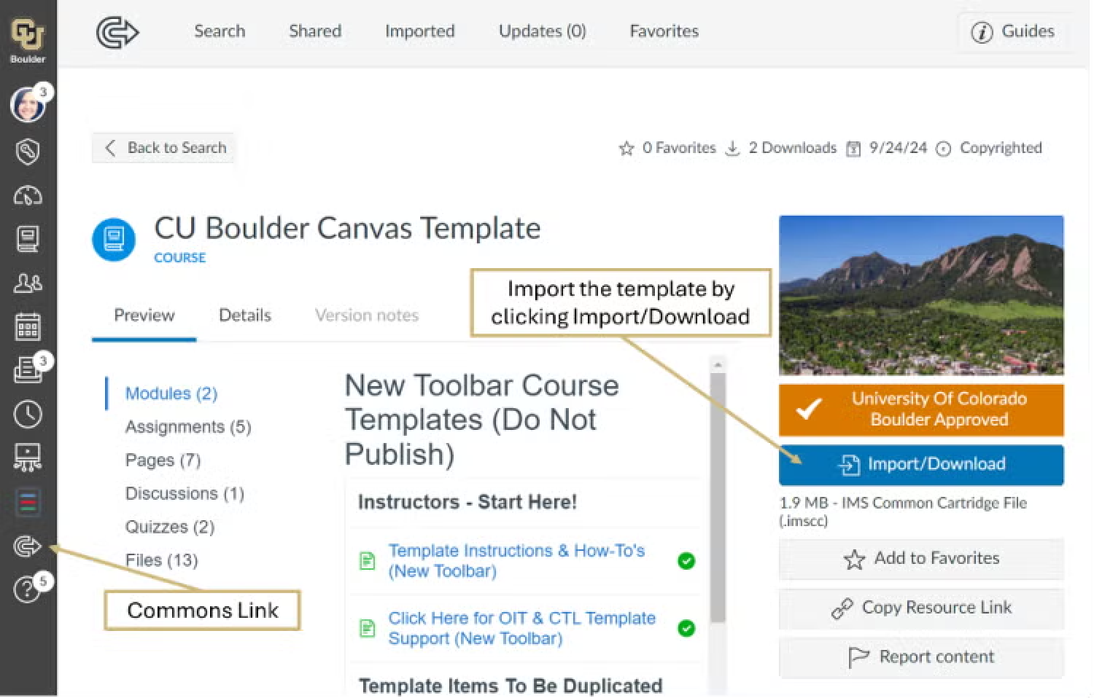
Task: Click the Template Instructions page icon
Action: pyautogui.click(x=368, y=561)
